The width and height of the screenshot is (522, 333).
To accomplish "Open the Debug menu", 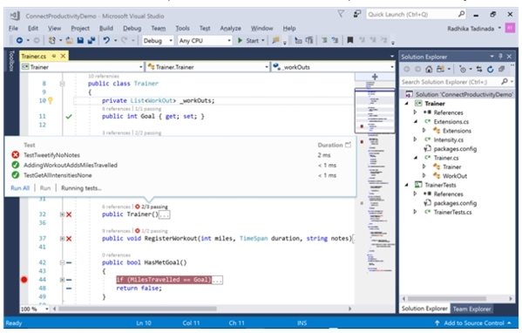I will (132, 28).
